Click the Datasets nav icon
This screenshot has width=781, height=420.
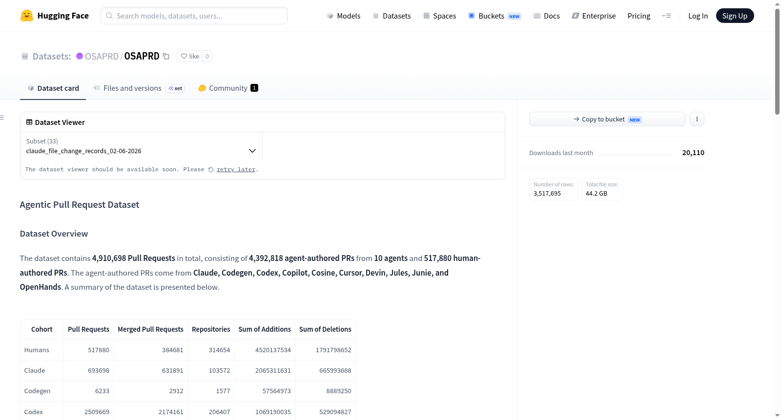coord(376,16)
